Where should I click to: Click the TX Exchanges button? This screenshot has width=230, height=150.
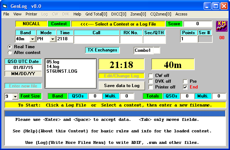[102, 50]
